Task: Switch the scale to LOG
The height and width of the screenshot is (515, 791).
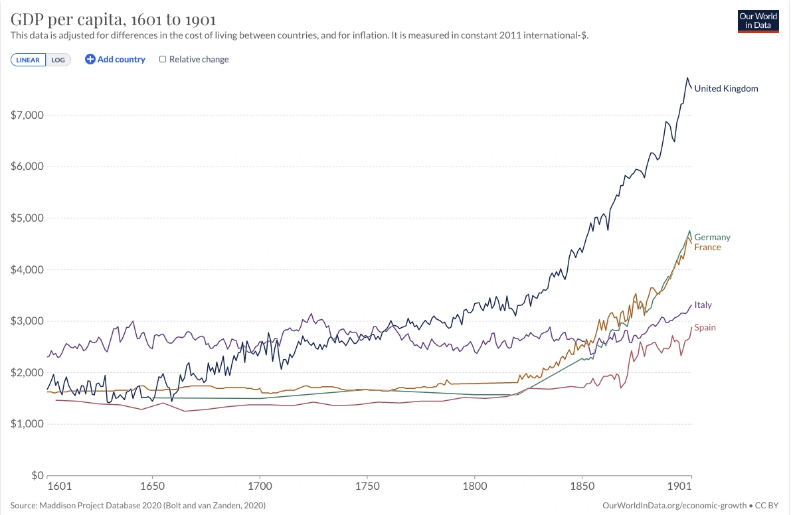Action: [x=58, y=60]
